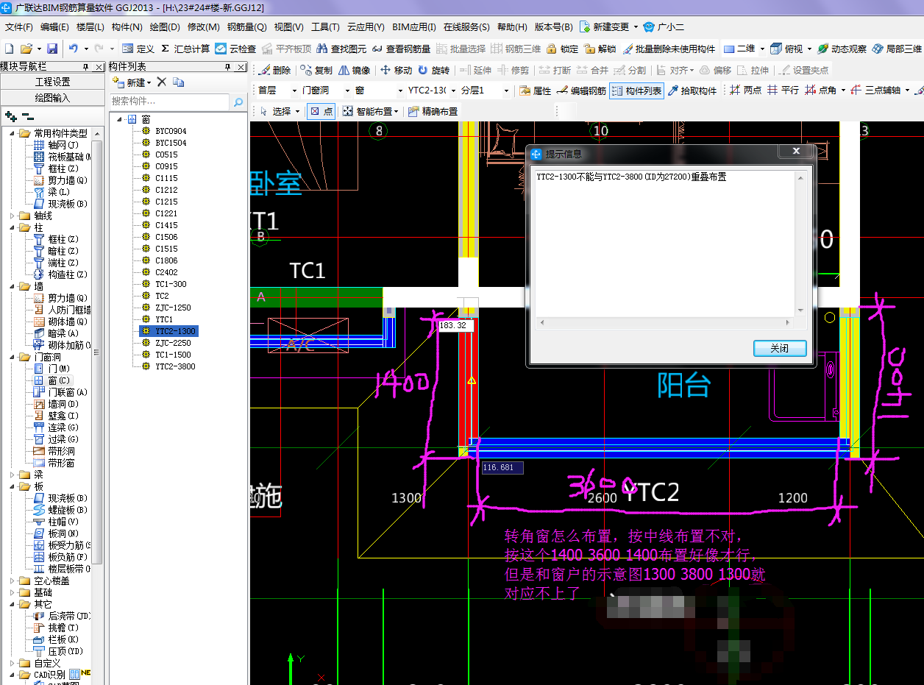Open the YTC2-1300 component name dropdown

click(452, 90)
